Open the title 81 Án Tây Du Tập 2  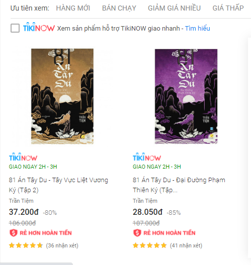click(58, 185)
